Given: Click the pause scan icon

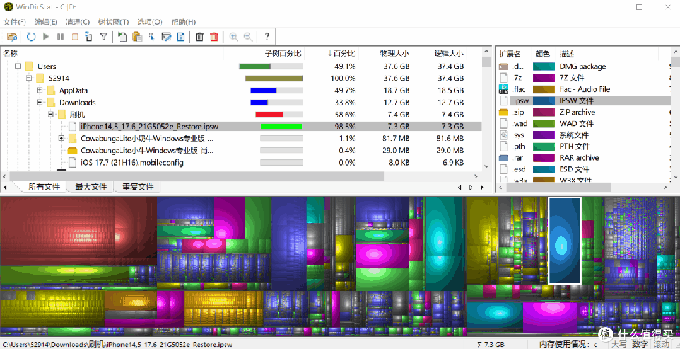Looking at the screenshot, I should (61, 37).
